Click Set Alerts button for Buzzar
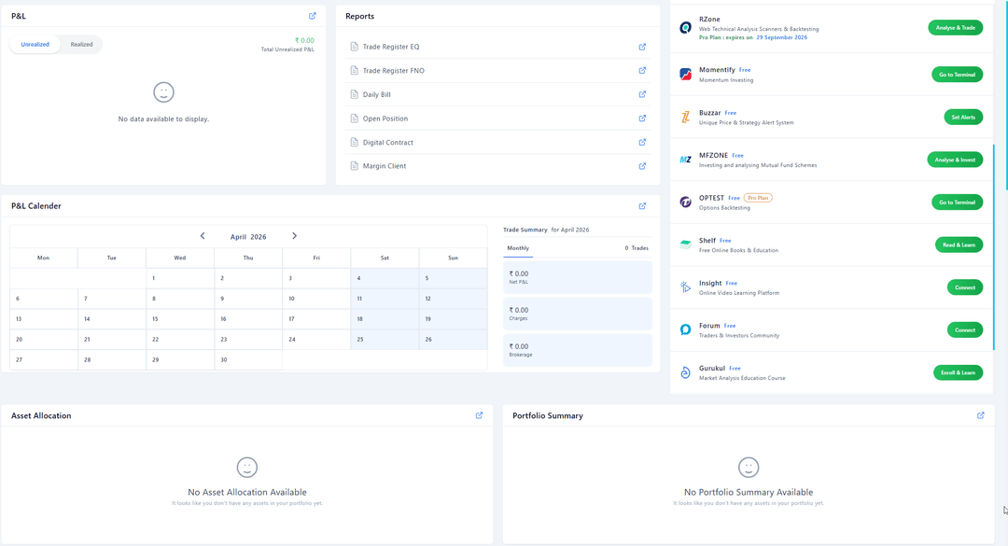1008x546 pixels. [x=962, y=117]
